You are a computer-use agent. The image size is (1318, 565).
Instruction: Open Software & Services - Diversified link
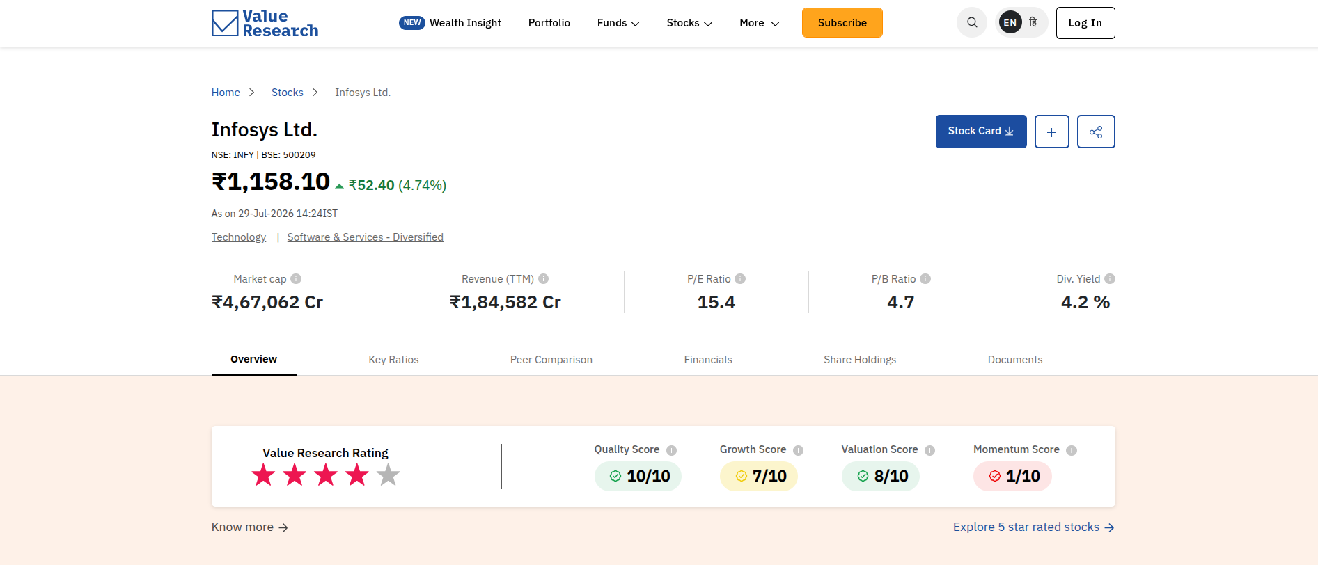click(x=366, y=237)
